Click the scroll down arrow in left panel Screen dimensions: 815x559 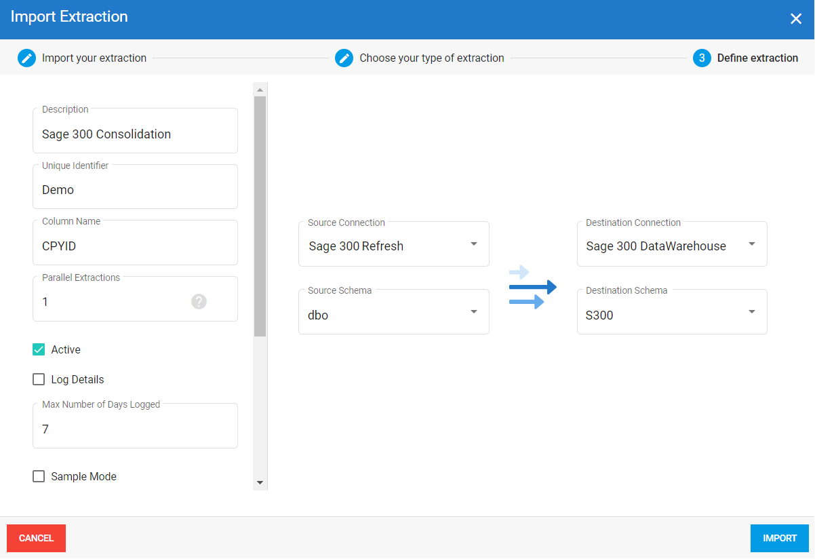260,483
